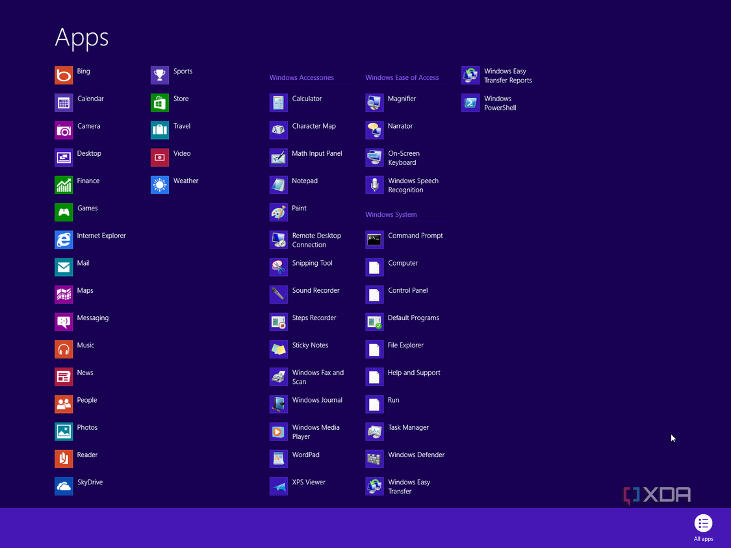
Task: Open the Mail envelope icon
Action: (x=64, y=268)
